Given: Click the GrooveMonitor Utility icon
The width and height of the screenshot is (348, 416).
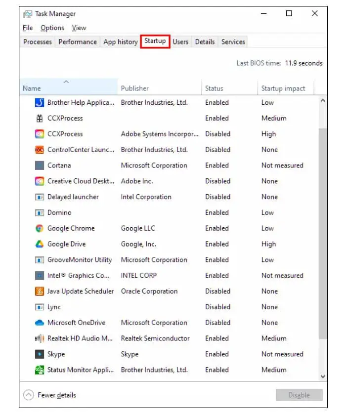Looking at the screenshot, I should (39, 260).
